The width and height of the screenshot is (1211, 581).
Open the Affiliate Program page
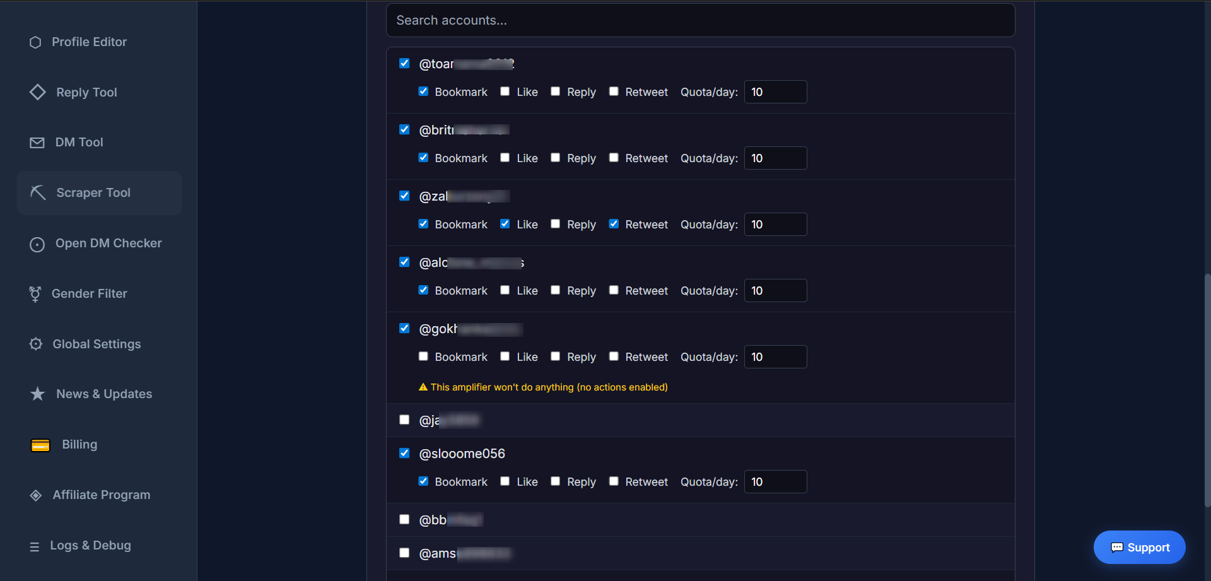pyautogui.click(x=99, y=495)
